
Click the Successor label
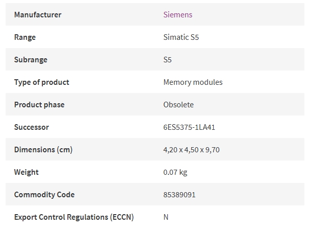click(x=31, y=127)
